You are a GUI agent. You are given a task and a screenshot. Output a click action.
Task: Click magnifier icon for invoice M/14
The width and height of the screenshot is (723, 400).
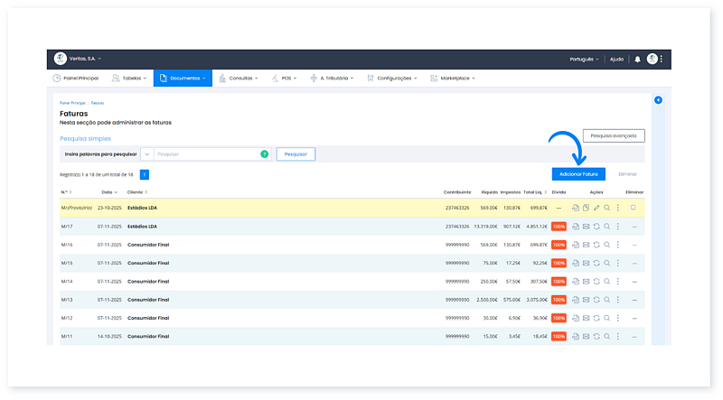(x=607, y=281)
